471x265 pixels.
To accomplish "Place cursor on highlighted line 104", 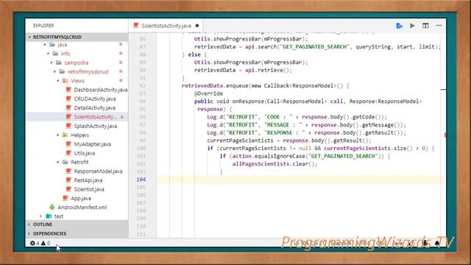I will [x=300, y=180].
